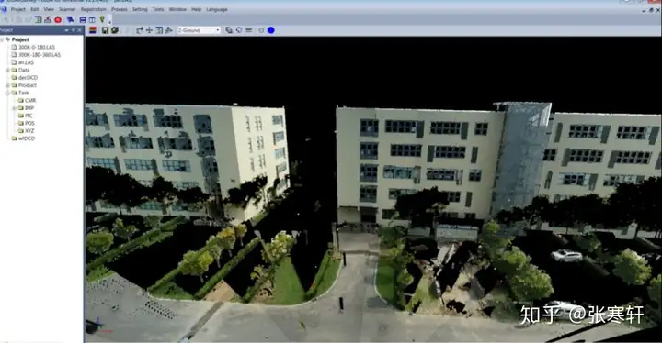This screenshot has height=343, width=662.
Task: Click the overlapping squares icon after dropdown
Action: pyautogui.click(x=229, y=30)
